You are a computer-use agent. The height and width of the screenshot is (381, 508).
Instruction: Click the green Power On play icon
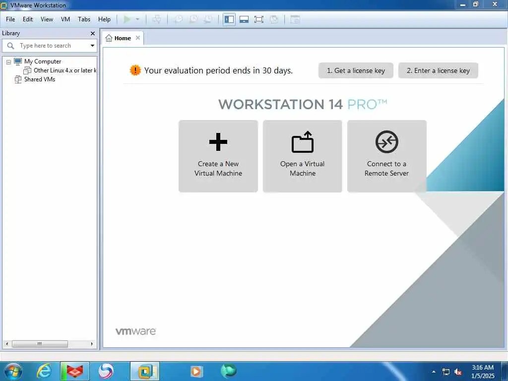coord(127,19)
